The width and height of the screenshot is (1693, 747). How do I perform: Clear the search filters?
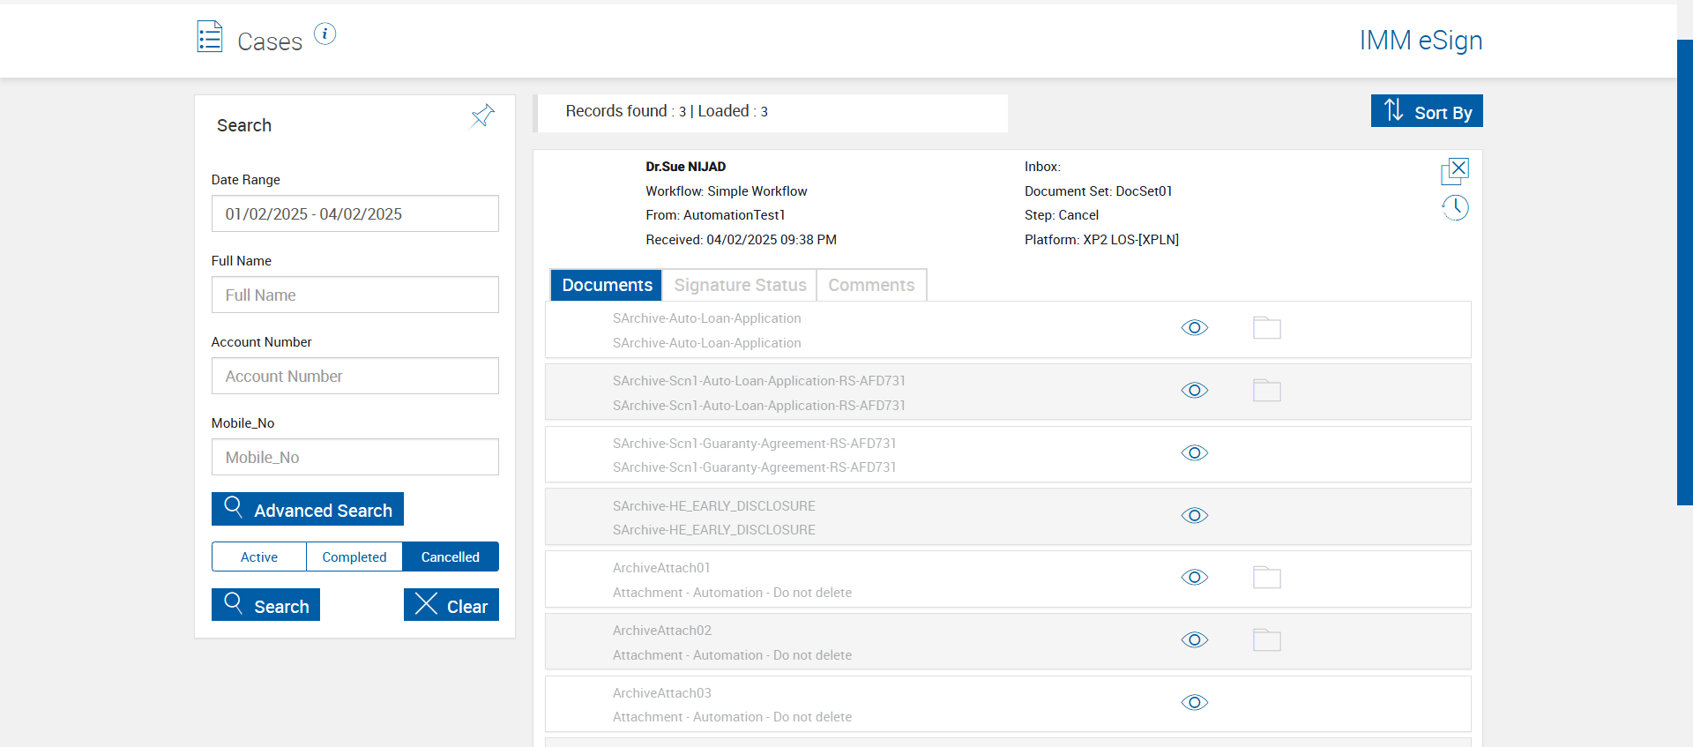pos(451,605)
